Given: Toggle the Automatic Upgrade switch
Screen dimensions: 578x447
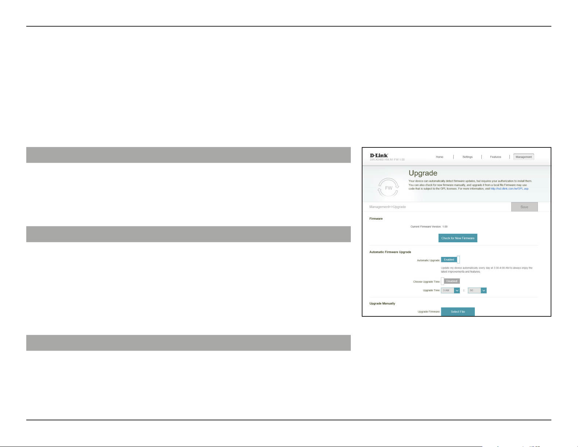Looking at the screenshot, I should (450, 259).
